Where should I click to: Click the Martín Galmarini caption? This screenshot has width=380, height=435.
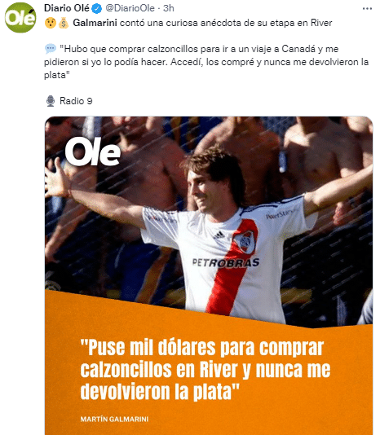tap(114, 419)
